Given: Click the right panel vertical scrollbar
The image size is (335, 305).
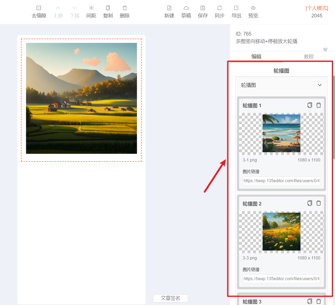Looking at the screenshot, I should point(334,117).
